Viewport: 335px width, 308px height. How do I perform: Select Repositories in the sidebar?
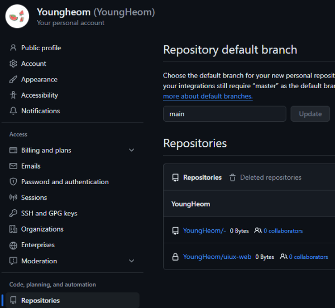(72, 300)
